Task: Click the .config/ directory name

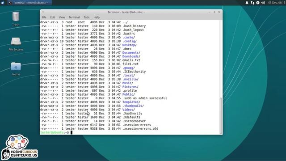Action: [130, 41]
